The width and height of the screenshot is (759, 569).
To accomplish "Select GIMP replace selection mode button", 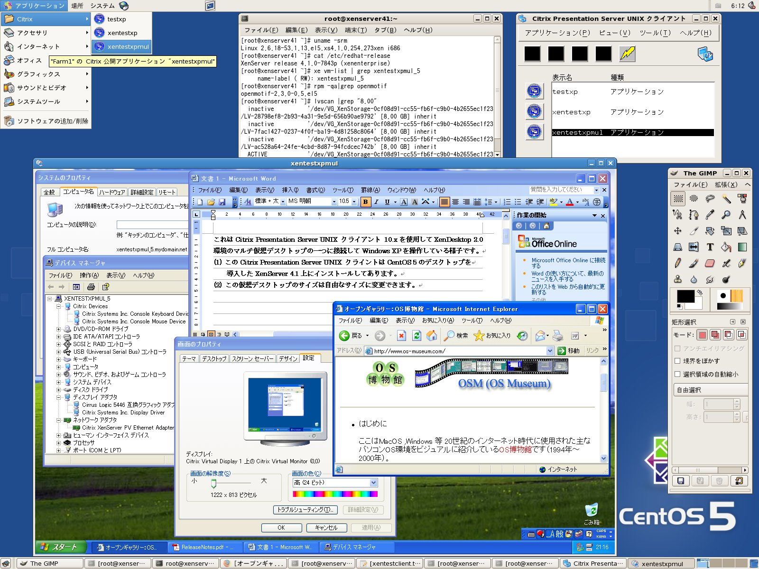I will tap(703, 335).
